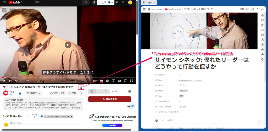Start voice search with microphone icon
This screenshot has height=132, width=268.
click(x=94, y=3)
